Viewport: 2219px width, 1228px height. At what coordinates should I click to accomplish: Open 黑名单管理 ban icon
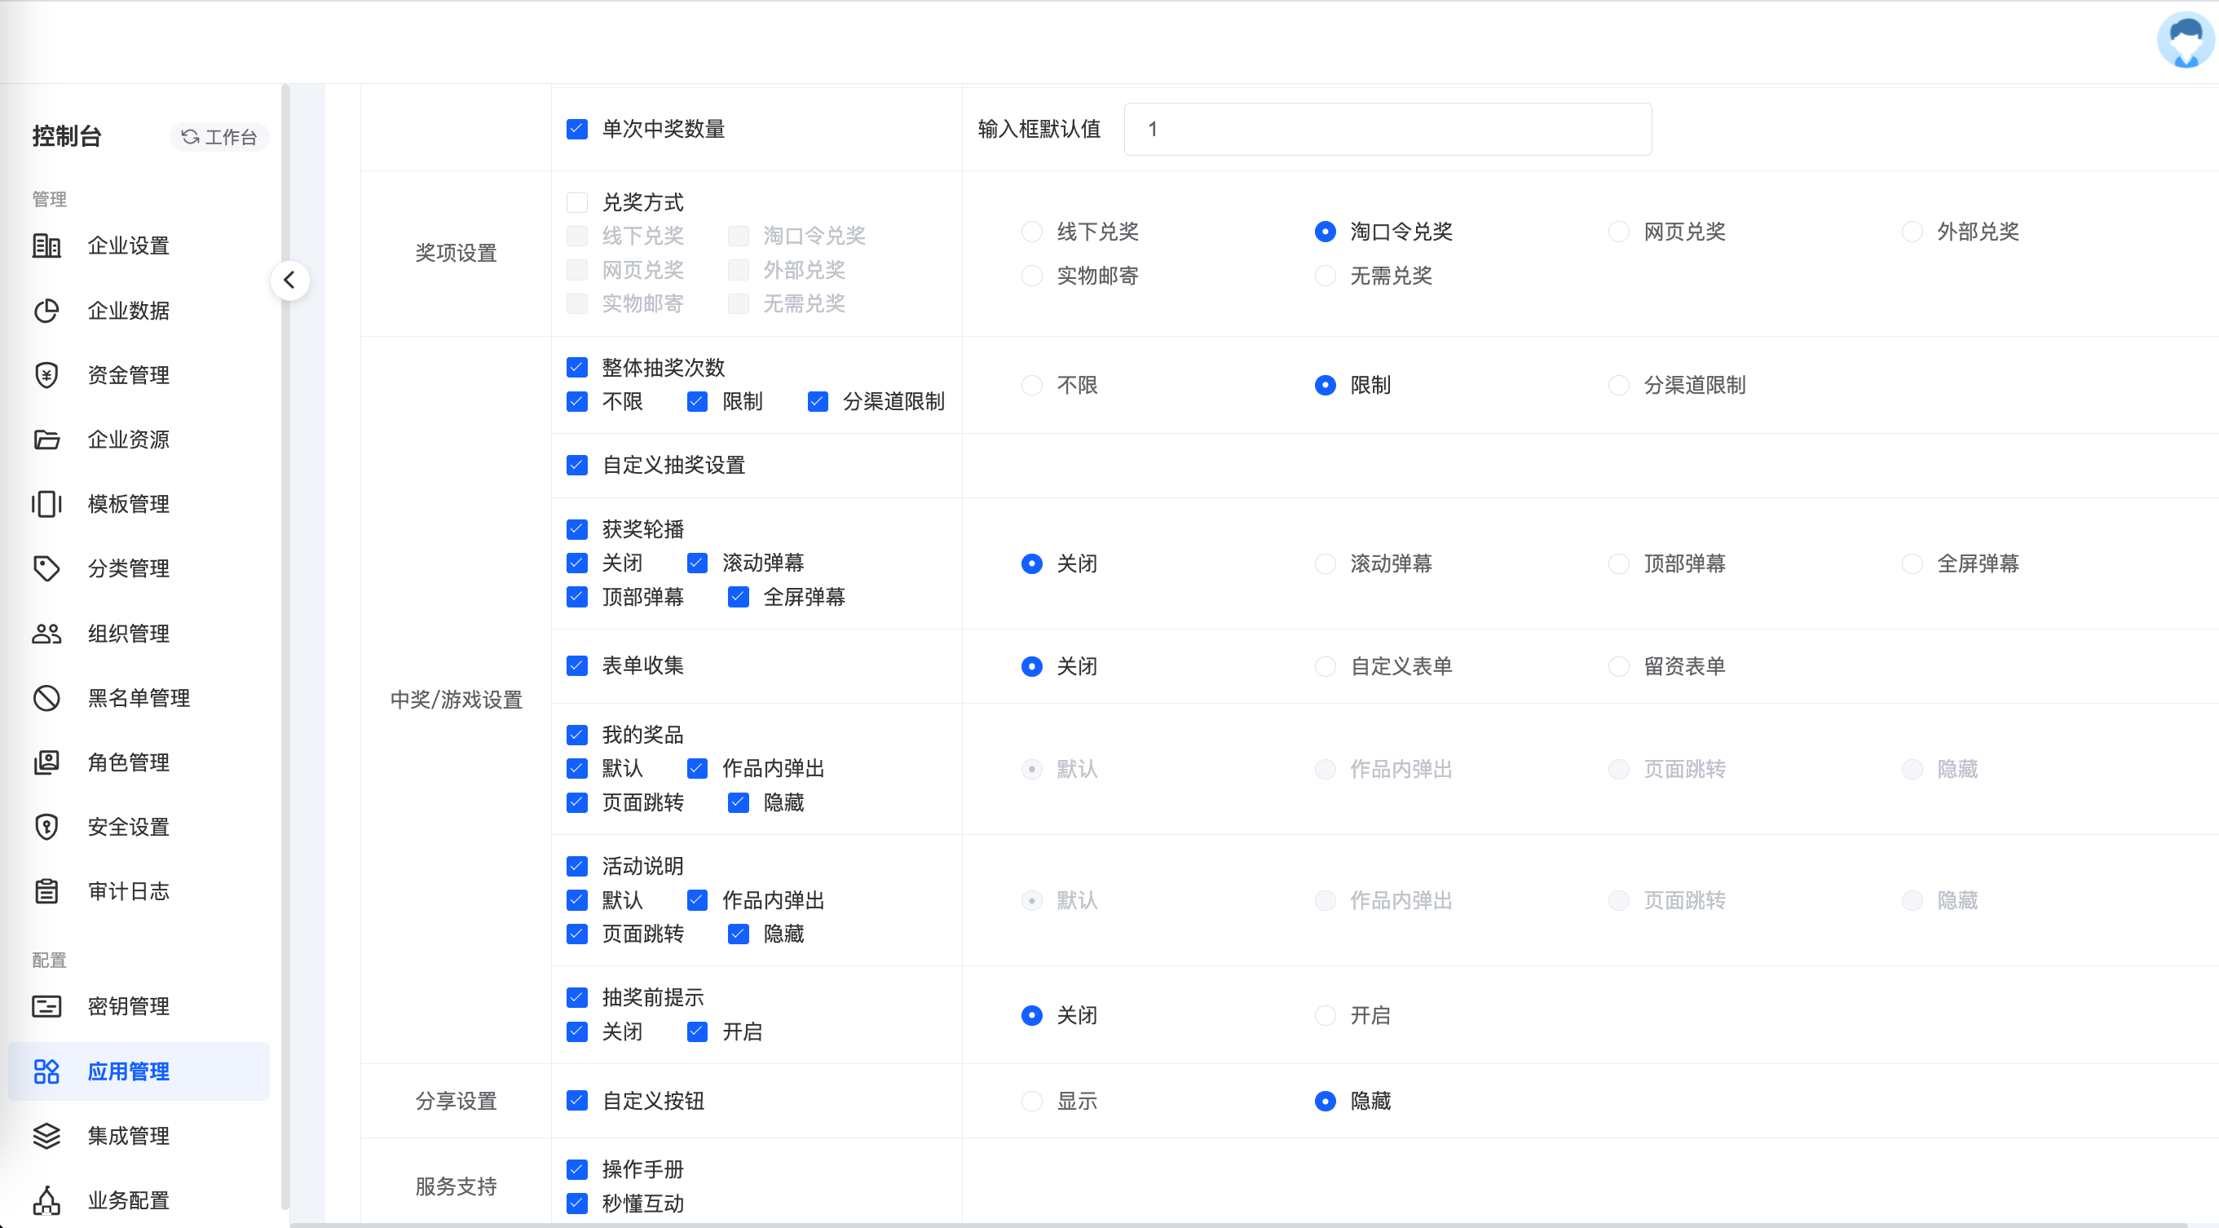click(x=46, y=698)
